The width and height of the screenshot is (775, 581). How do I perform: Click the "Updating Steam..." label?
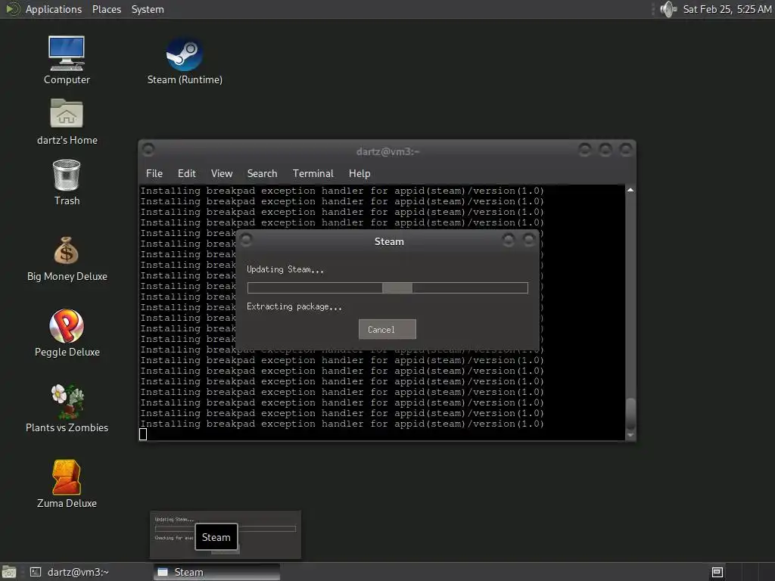285,269
